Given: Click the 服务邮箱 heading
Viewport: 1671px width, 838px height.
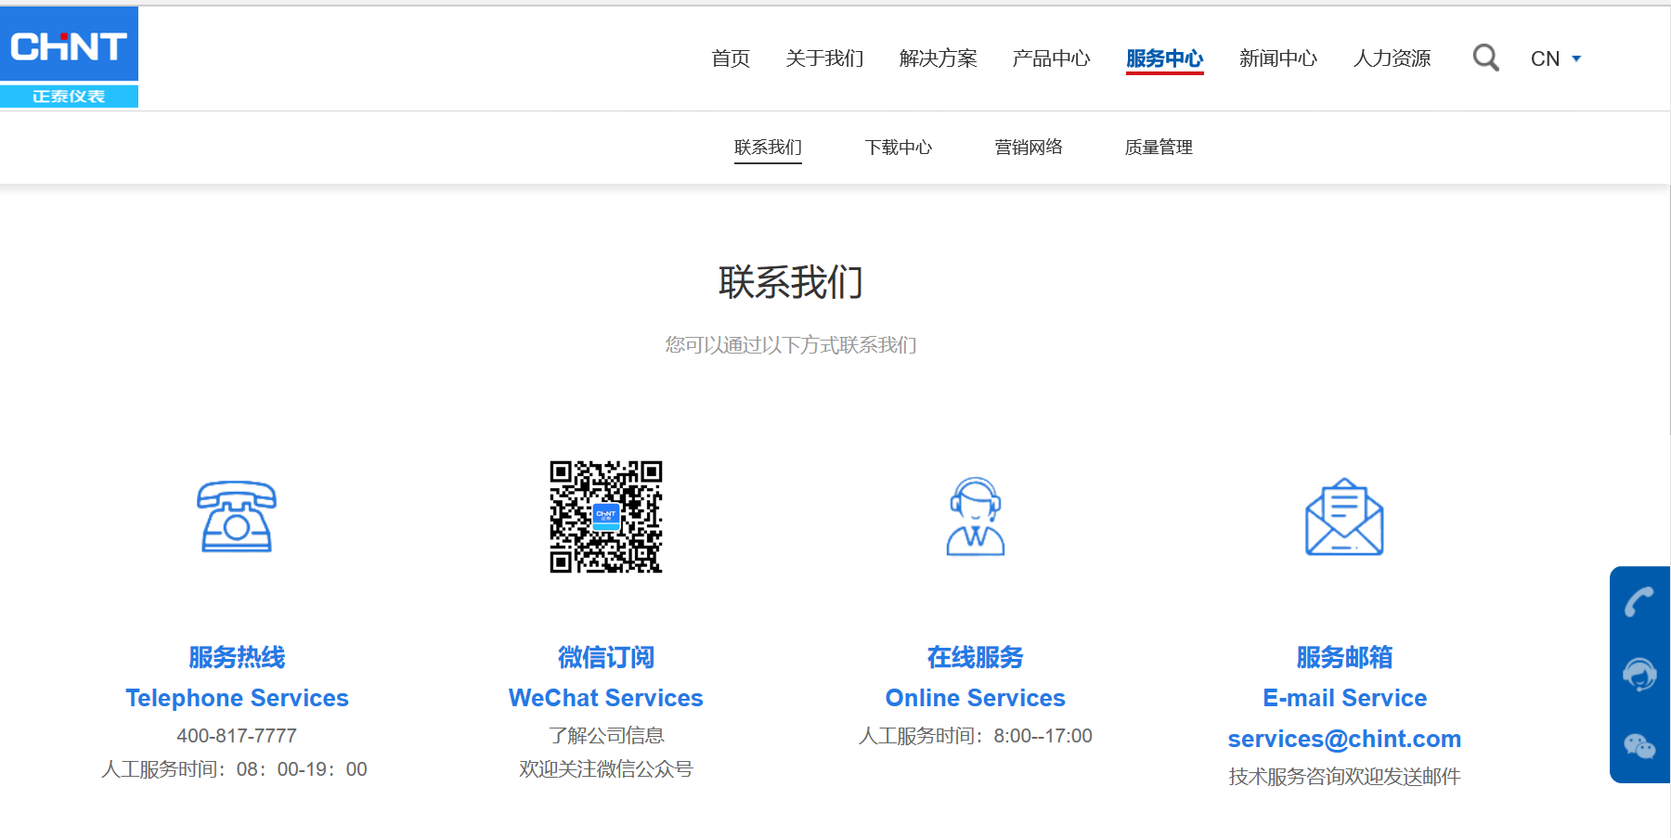Looking at the screenshot, I should 1344,657.
